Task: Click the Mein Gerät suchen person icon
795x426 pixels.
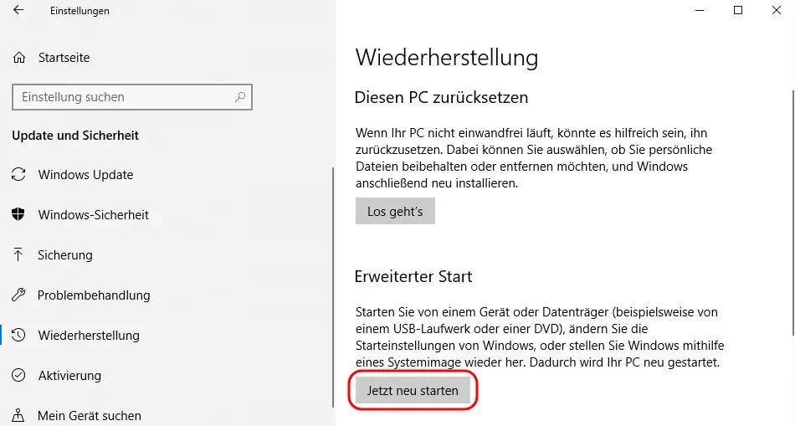Action: coord(18,416)
